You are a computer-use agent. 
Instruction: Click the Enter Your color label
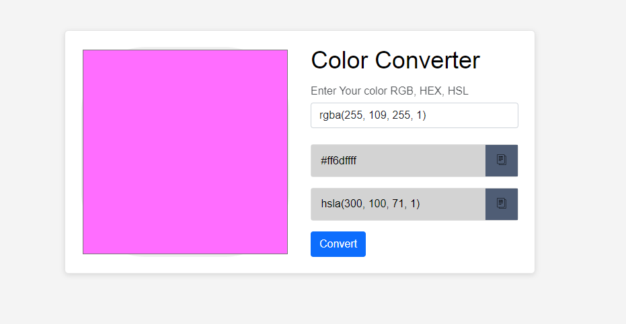coord(389,91)
